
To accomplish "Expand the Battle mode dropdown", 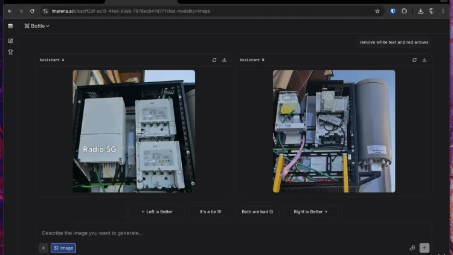I will [x=37, y=26].
